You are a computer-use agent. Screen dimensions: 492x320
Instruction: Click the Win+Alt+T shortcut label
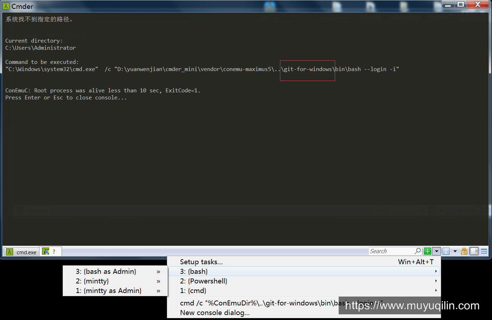416,262
